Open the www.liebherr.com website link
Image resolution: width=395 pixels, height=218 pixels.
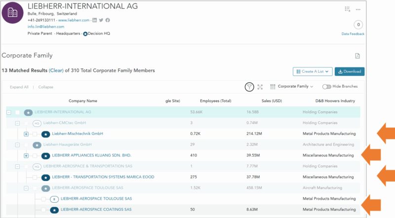tap(74, 20)
